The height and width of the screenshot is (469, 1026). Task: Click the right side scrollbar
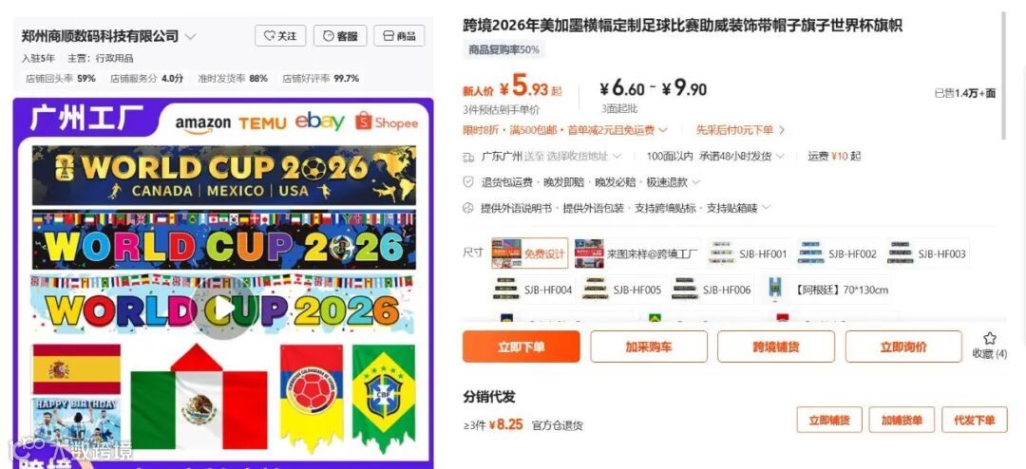(x=1004, y=75)
